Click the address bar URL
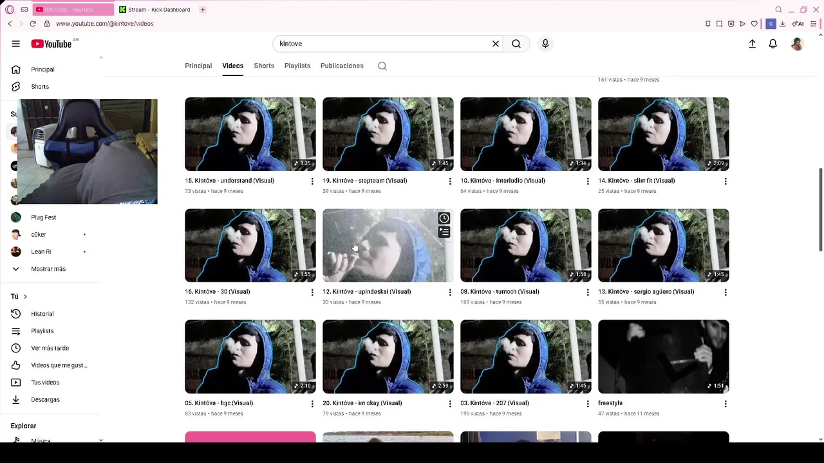This screenshot has height=463, width=824. pos(104,24)
